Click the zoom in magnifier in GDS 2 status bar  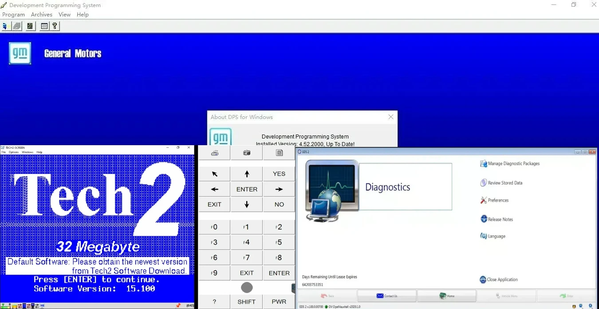591,306
